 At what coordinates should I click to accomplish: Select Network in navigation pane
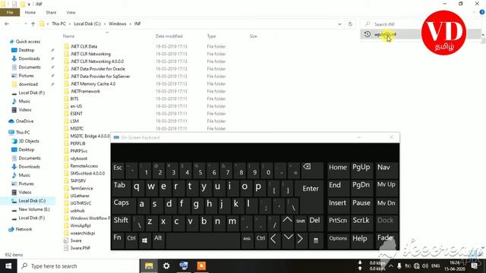tap(24, 229)
